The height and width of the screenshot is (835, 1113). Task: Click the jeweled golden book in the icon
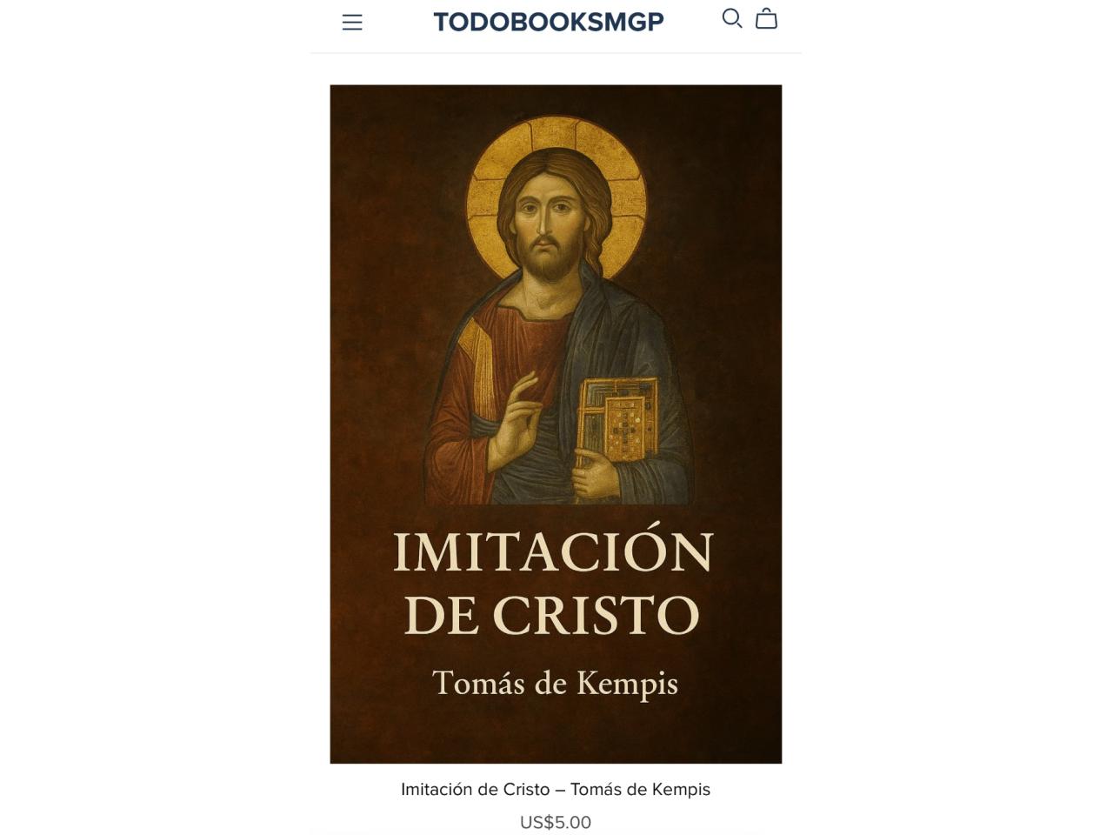pyautogui.click(x=618, y=419)
